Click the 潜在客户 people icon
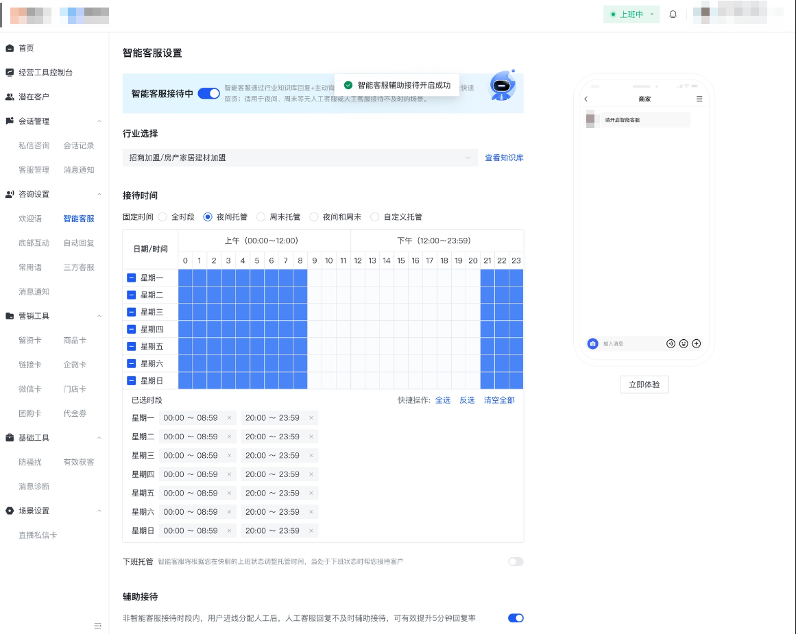Viewport: 796px width, 634px height. (10, 97)
